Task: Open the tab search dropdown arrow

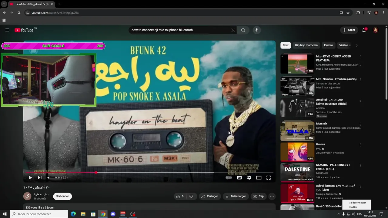Action: 4,4
